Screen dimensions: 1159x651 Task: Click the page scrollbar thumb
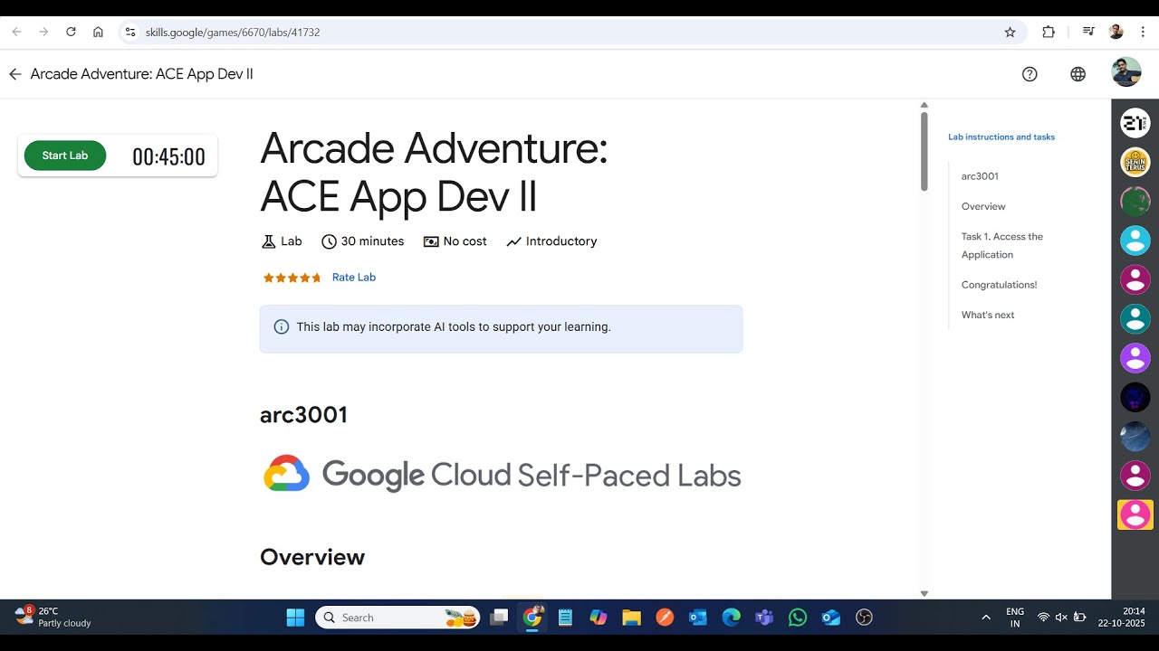point(924,151)
